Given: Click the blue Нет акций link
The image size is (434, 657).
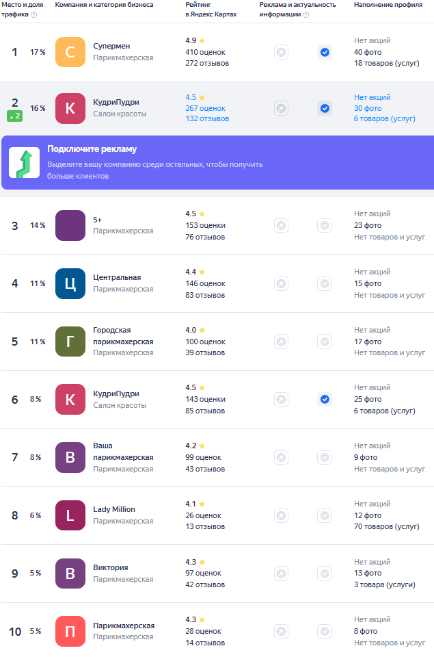Looking at the screenshot, I should tap(372, 97).
